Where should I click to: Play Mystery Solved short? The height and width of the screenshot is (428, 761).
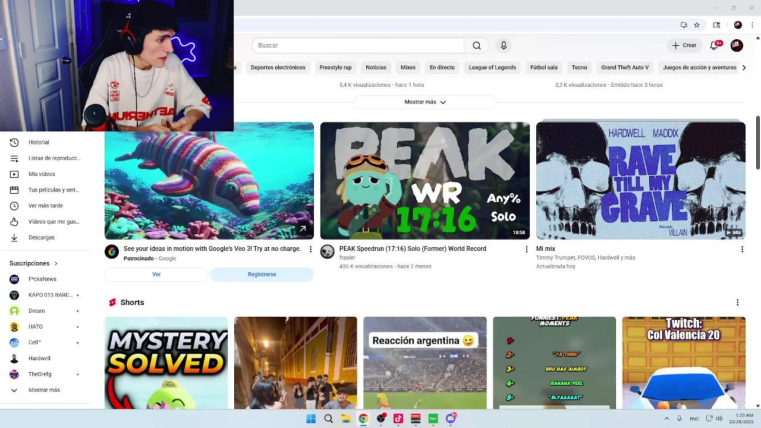166,363
